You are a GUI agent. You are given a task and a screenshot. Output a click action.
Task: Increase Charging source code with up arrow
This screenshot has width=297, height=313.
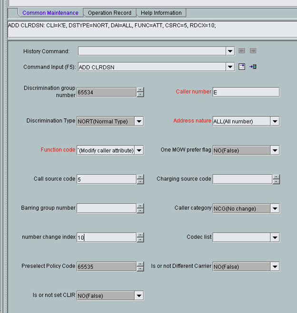[x=276, y=177]
